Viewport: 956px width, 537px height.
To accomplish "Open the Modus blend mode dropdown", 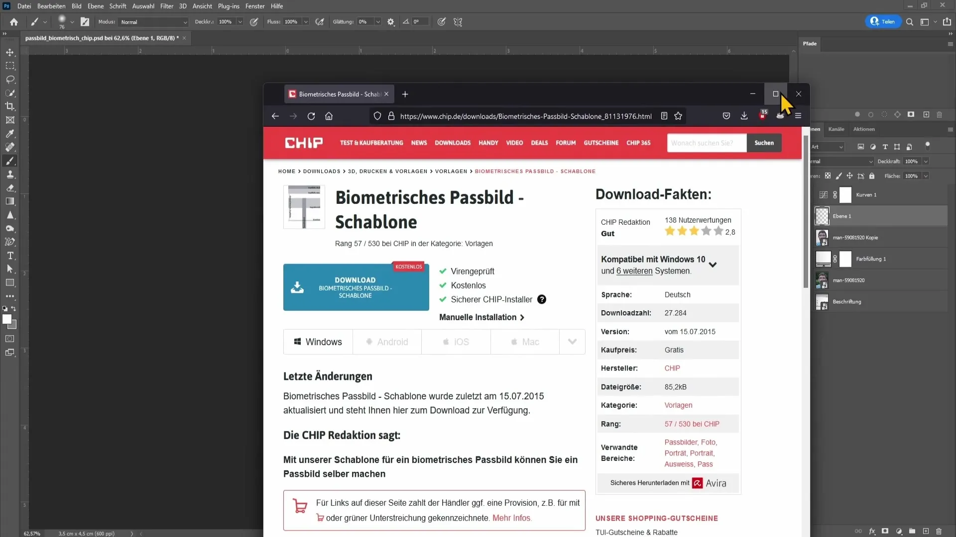I will pyautogui.click(x=153, y=22).
